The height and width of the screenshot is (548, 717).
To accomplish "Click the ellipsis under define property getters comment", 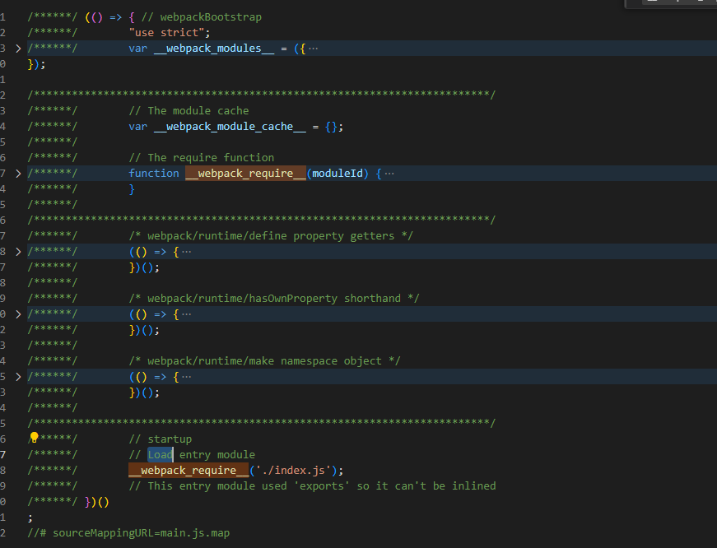I will tap(186, 252).
